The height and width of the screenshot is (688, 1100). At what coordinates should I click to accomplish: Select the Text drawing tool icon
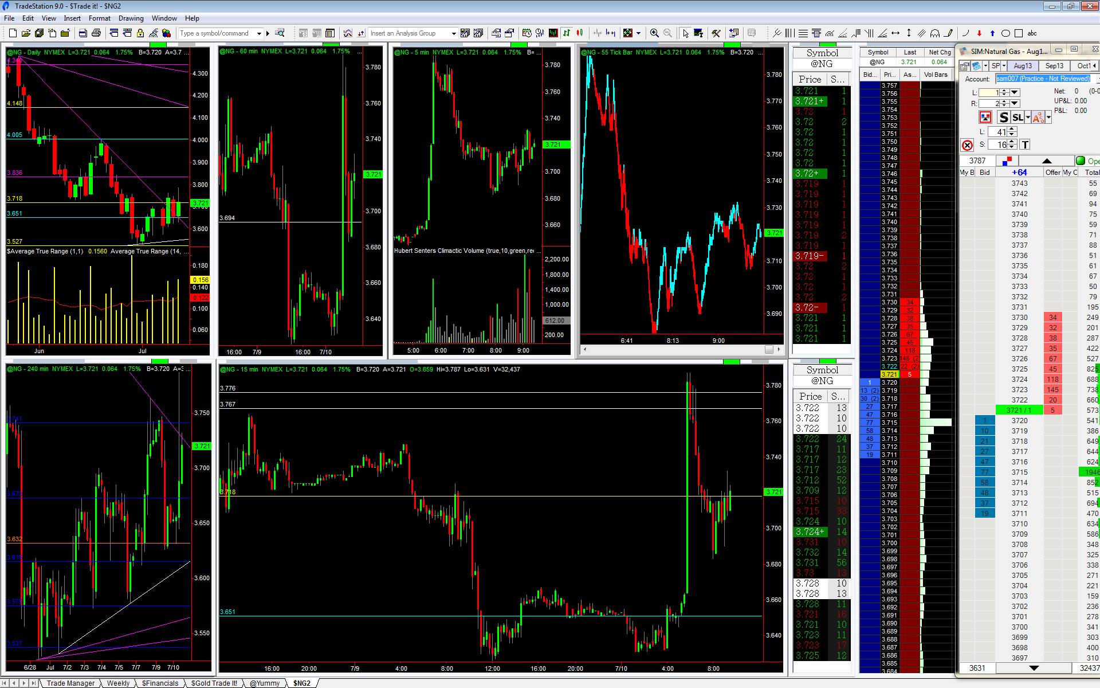(x=698, y=33)
